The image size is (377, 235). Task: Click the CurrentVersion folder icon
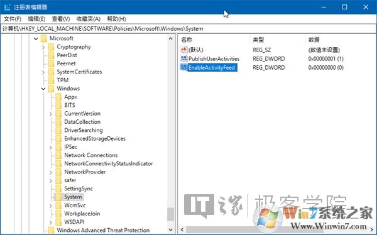coord(58,114)
